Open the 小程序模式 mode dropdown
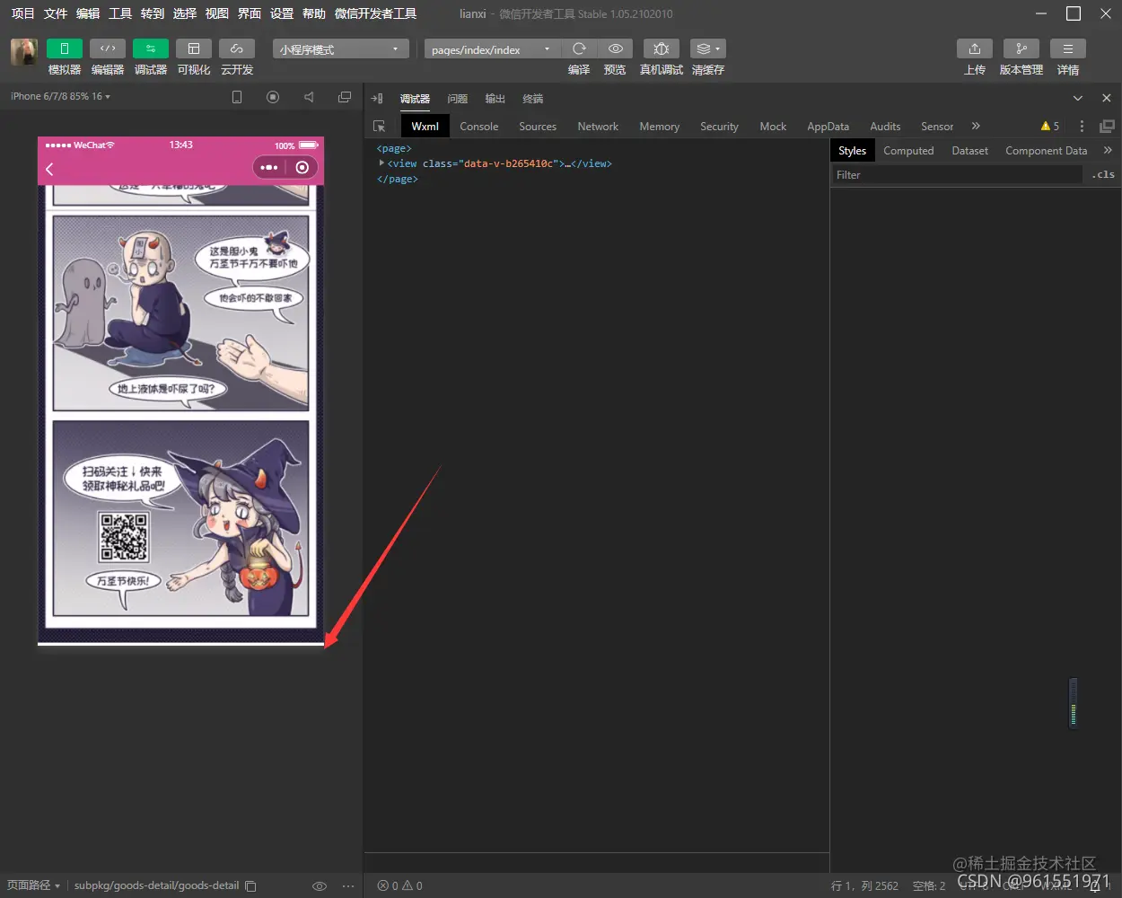The height and width of the screenshot is (898, 1122). click(x=341, y=49)
